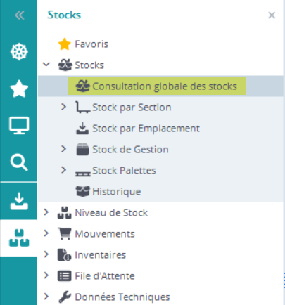Expand the Stock par Section node
Viewport: 285px width, 305px height.
pyautogui.click(x=63, y=107)
